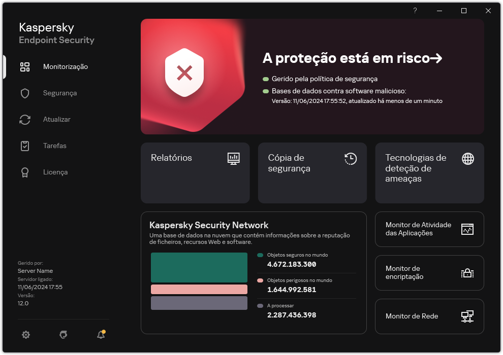Open the Atualizar sidebar item
Screen dimensions: 503x355
tap(56, 120)
